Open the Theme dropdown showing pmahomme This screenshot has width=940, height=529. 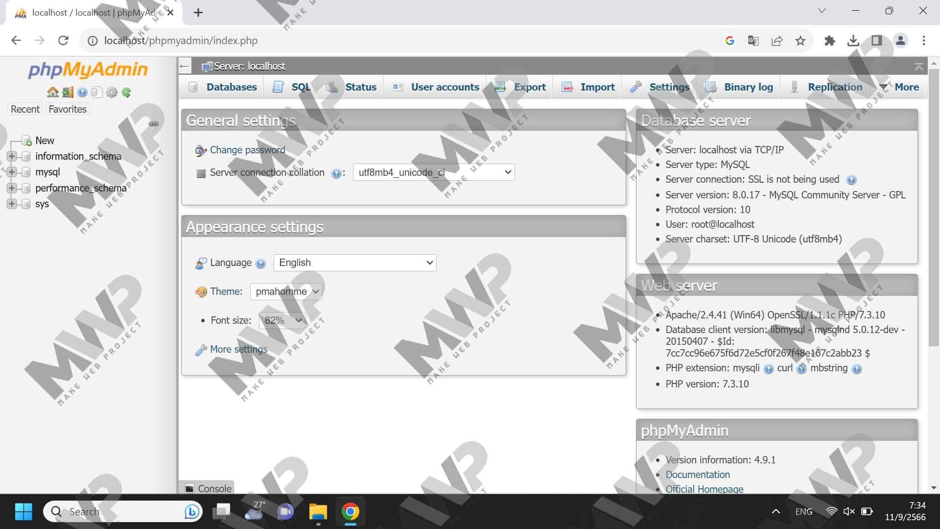tap(286, 291)
